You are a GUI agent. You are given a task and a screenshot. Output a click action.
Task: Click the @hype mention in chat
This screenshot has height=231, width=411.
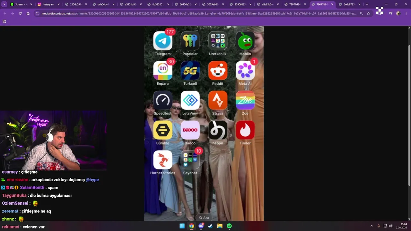pyautogui.click(x=92, y=180)
